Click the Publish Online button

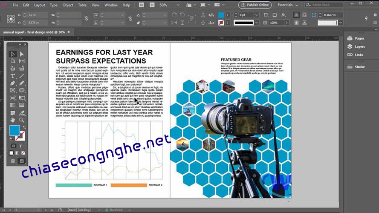pyautogui.click(x=255, y=5)
